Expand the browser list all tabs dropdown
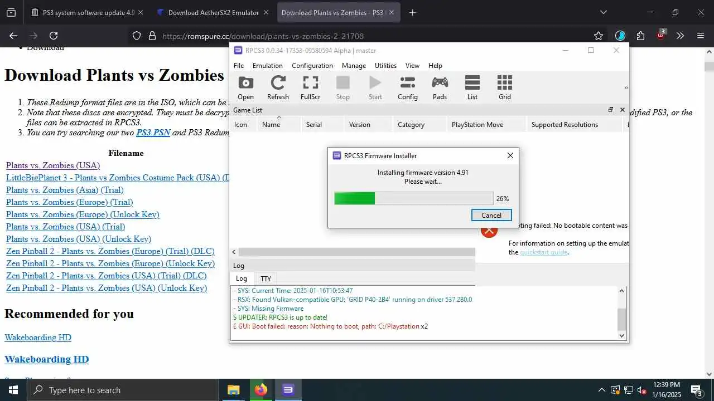Viewport: 714px width, 401px height. 603,12
